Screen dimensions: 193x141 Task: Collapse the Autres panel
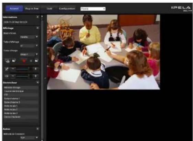(37, 129)
